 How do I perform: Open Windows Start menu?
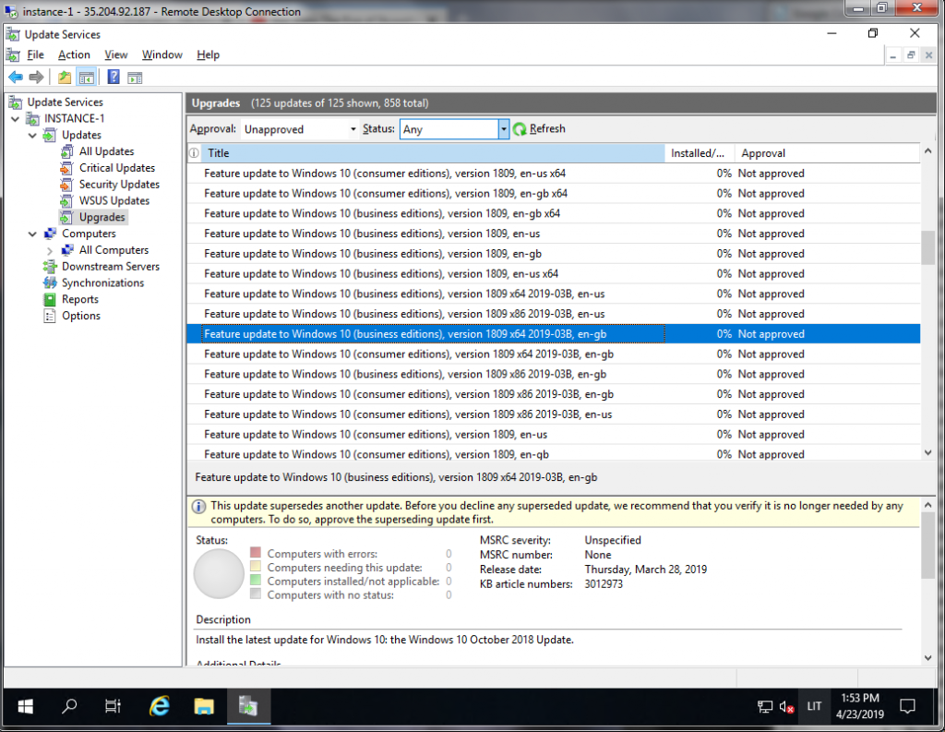click(x=25, y=706)
